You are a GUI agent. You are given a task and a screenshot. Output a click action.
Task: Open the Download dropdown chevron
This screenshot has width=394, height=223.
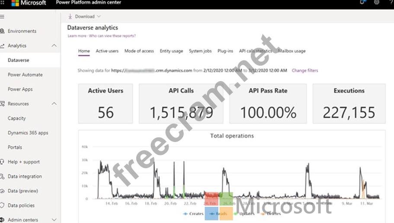(x=99, y=16)
